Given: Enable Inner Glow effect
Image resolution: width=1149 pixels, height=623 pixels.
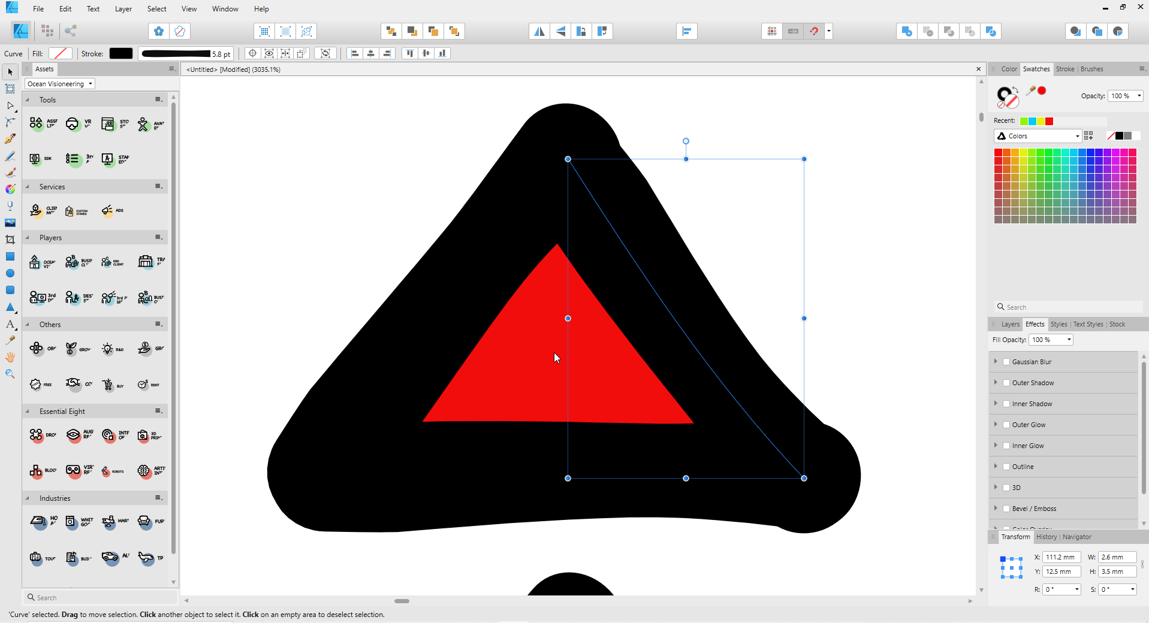Looking at the screenshot, I should tap(1006, 446).
